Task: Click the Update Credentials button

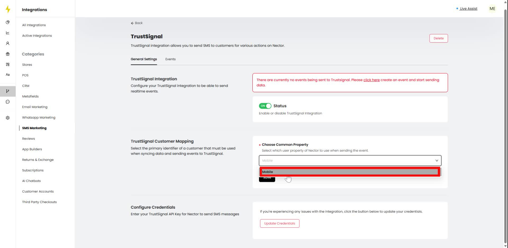Action: 279,223
